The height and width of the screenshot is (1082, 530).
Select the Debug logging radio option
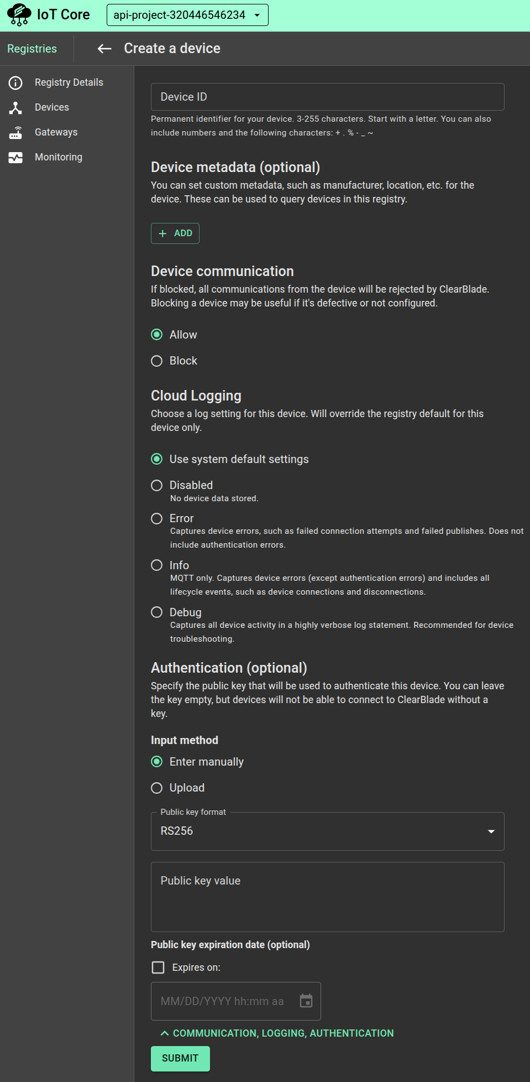pos(157,612)
